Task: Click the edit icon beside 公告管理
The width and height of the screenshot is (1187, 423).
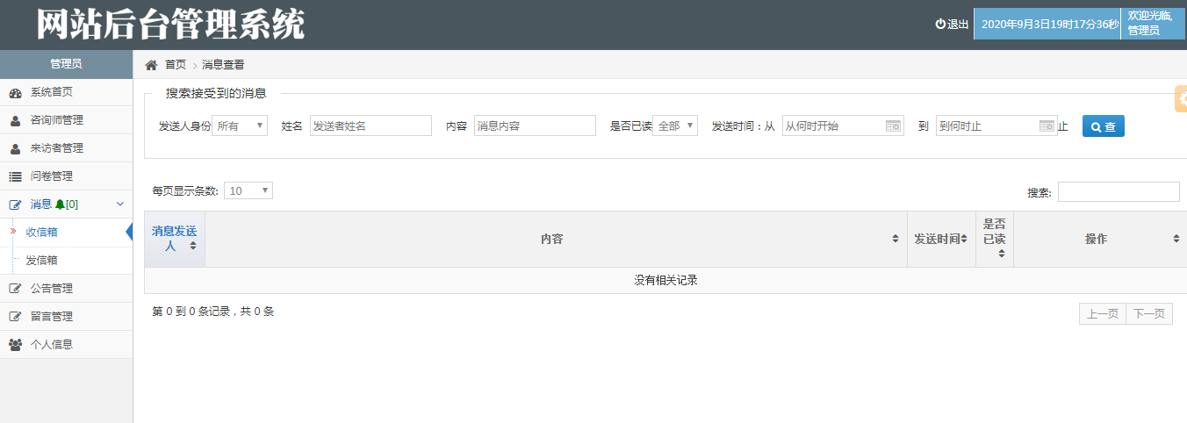Action: point(15,289)
